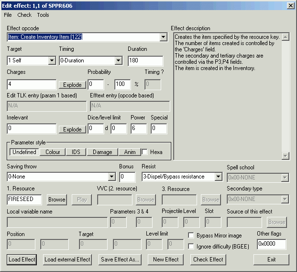Select Undefined parameter style

click(24, 152)
